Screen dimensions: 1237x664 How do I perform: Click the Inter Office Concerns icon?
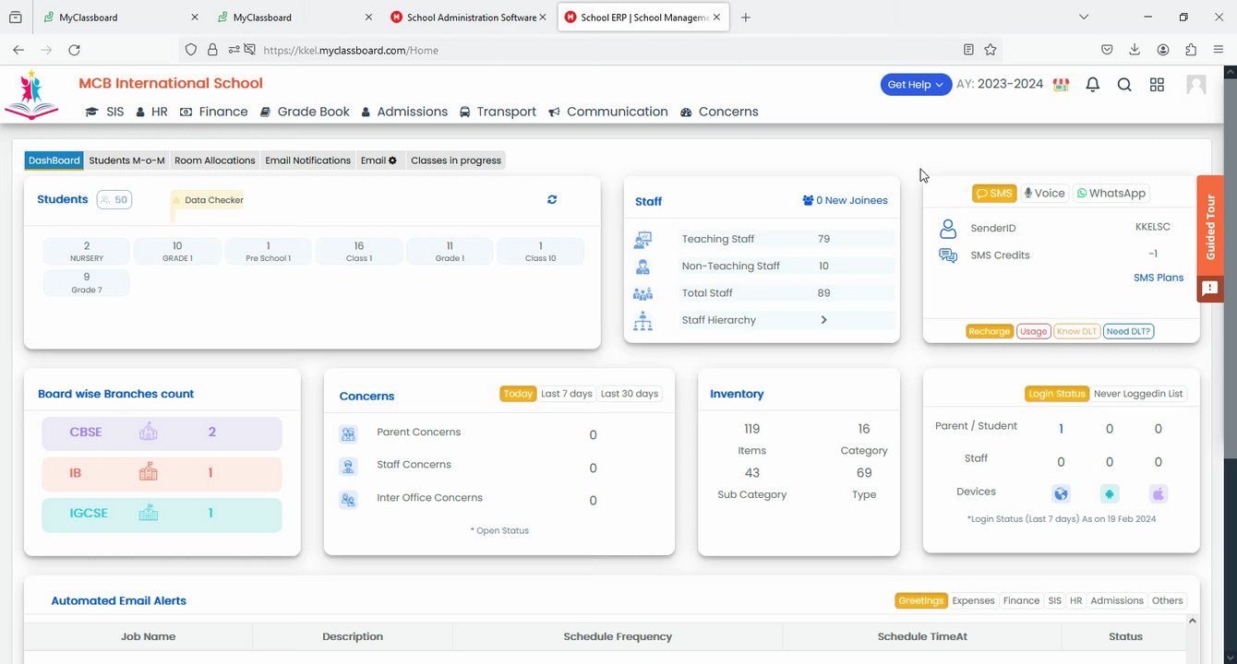pos(348,500)
